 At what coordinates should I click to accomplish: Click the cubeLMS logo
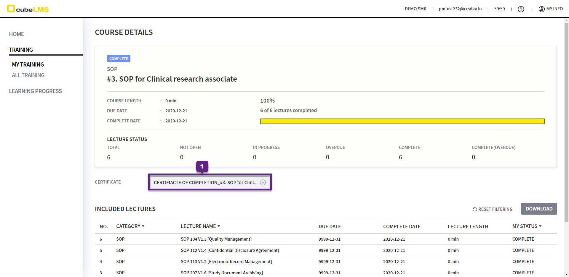(28, 9)
